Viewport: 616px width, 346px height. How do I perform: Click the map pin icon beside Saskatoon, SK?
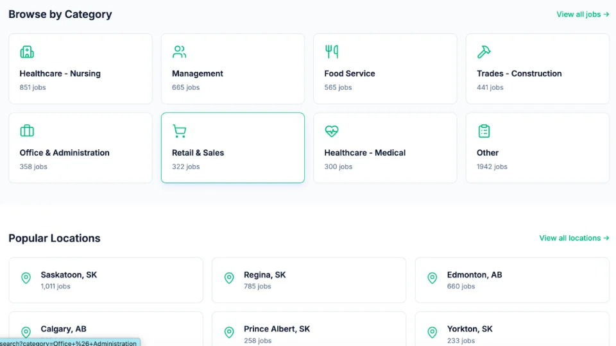(x=26, y=278)
